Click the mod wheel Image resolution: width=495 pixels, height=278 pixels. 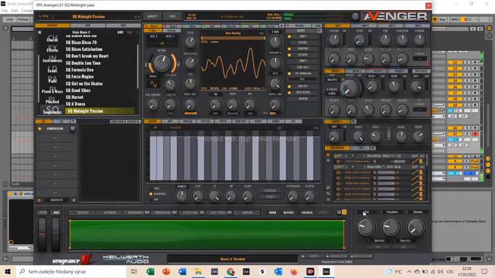[56, 234]
